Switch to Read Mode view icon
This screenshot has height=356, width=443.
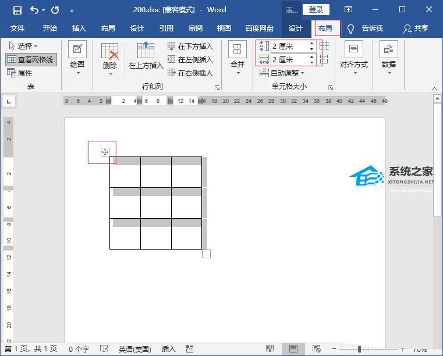coord(270,349)
